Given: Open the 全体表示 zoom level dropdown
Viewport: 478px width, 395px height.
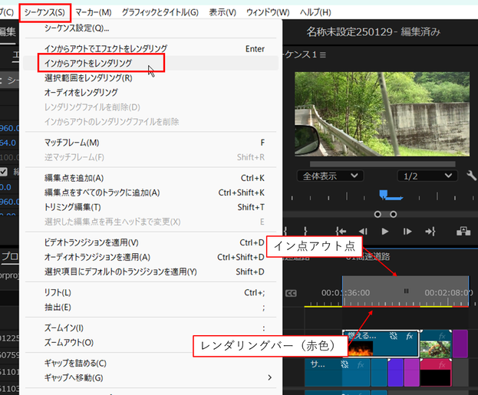Looking at the screenshot, I should coord(330,176).
